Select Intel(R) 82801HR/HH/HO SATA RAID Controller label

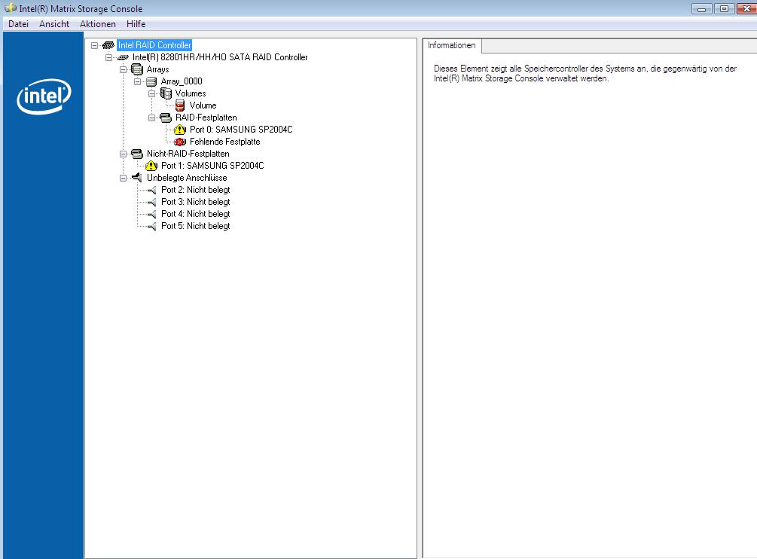[x=220, y=57]
